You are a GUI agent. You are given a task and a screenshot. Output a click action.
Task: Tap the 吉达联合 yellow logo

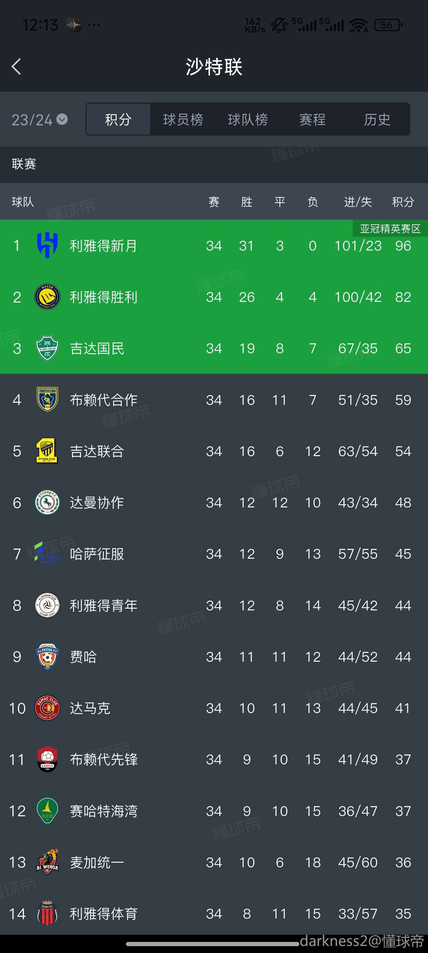pos(47,451)
